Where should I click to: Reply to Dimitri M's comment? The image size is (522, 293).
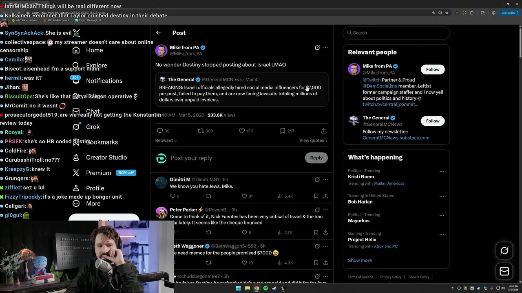pyautogui.click(x=173, y=196)
